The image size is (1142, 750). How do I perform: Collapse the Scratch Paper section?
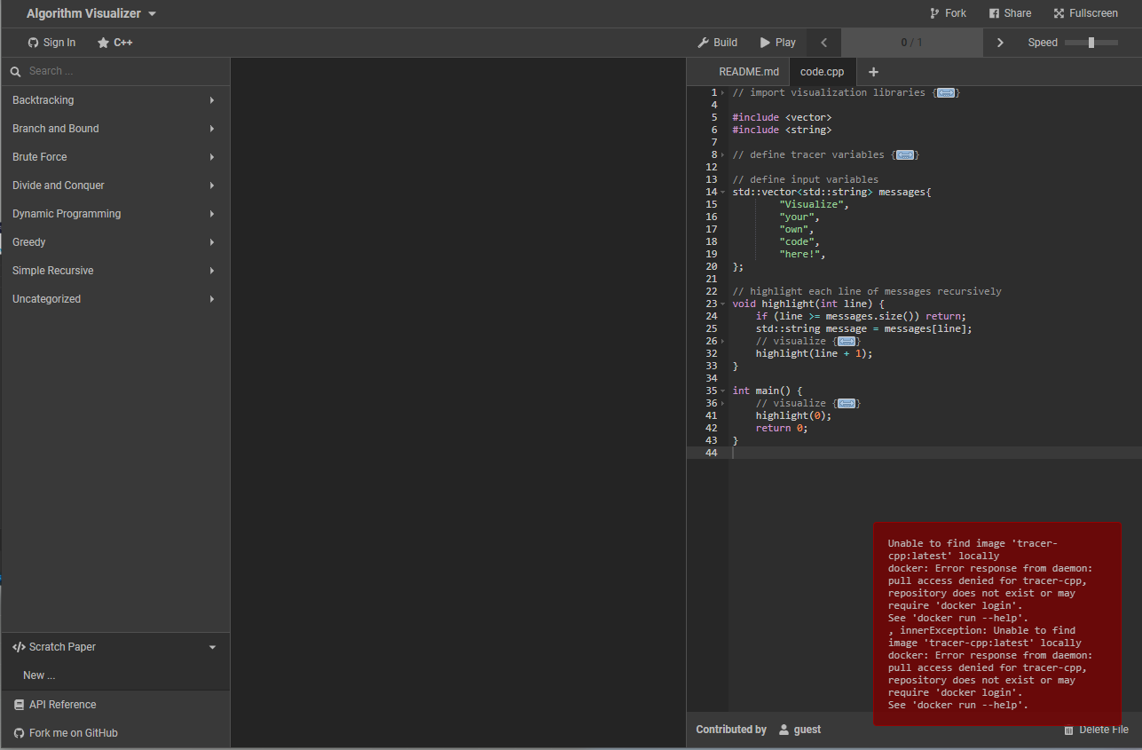pos(212,647)
